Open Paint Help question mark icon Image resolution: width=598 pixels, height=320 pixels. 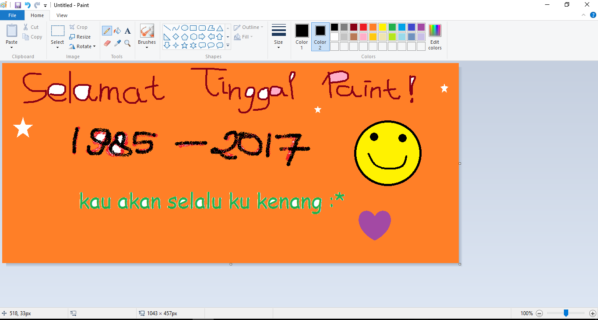[x=593, y=15]
